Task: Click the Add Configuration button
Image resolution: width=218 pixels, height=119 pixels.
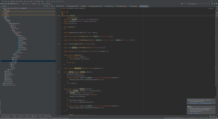Action: click(193, 4)
